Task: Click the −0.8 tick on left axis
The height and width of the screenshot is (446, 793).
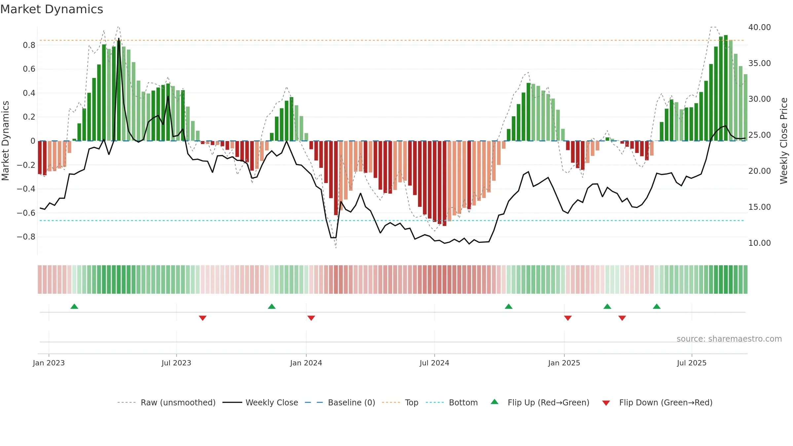Action: tap(26, 237)
